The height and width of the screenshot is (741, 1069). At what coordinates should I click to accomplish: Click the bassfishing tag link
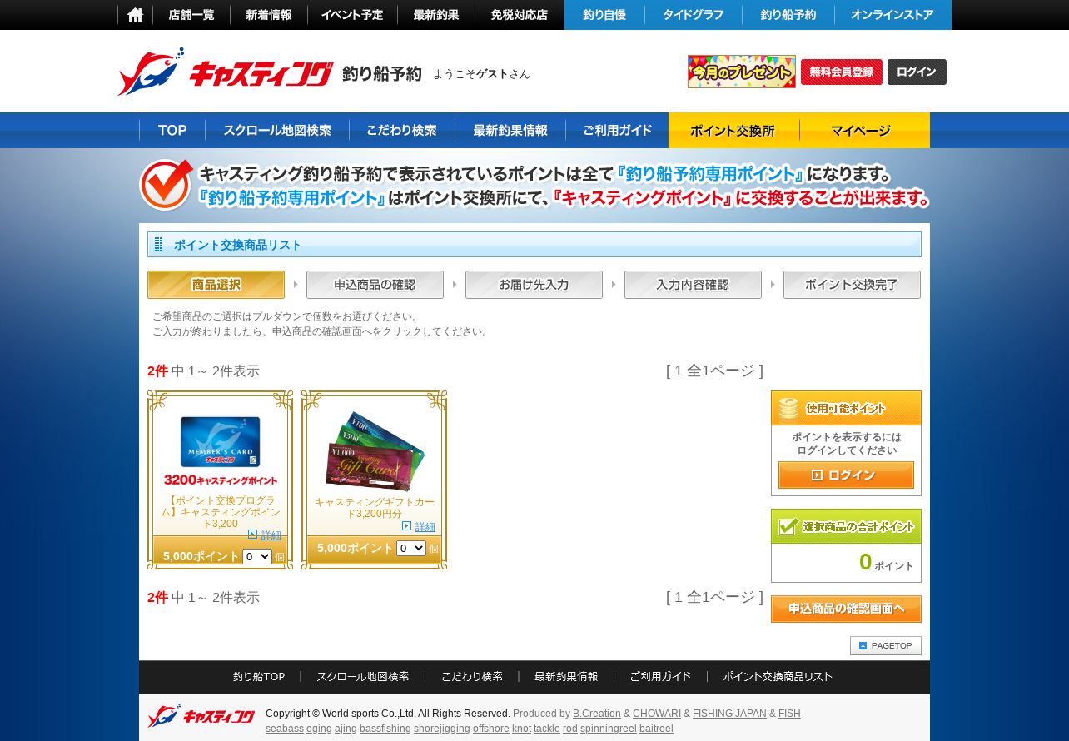point(385,729)
